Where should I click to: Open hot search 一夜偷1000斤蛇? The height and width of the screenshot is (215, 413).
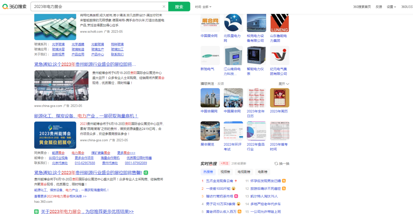pyautogui.click(x=218, y=188)
